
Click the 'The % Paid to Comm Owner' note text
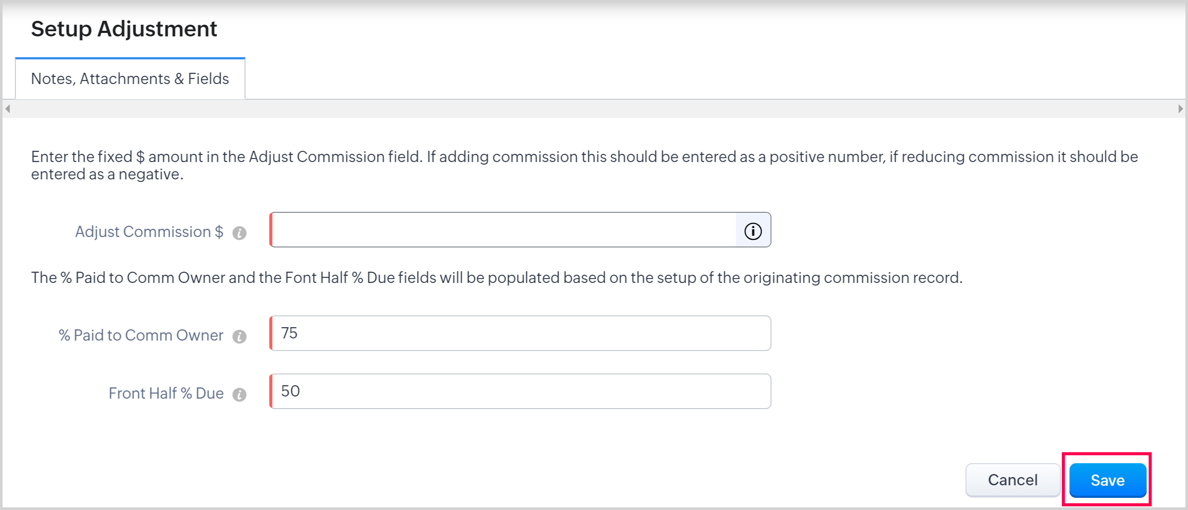pos(496,278)
